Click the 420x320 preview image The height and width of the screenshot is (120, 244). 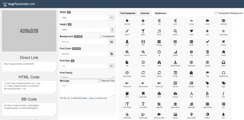tap(29, 31)
